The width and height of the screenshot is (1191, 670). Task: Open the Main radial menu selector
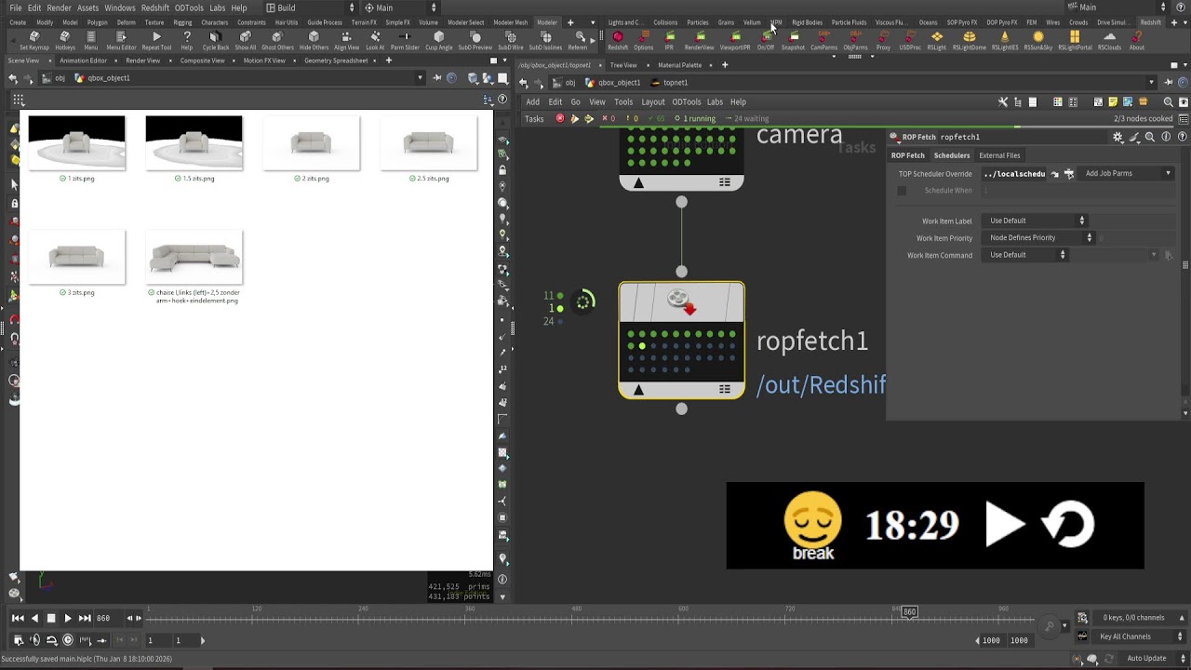[400, 7]
